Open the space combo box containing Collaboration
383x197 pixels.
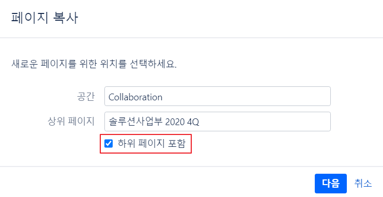(x=218, y=96)
